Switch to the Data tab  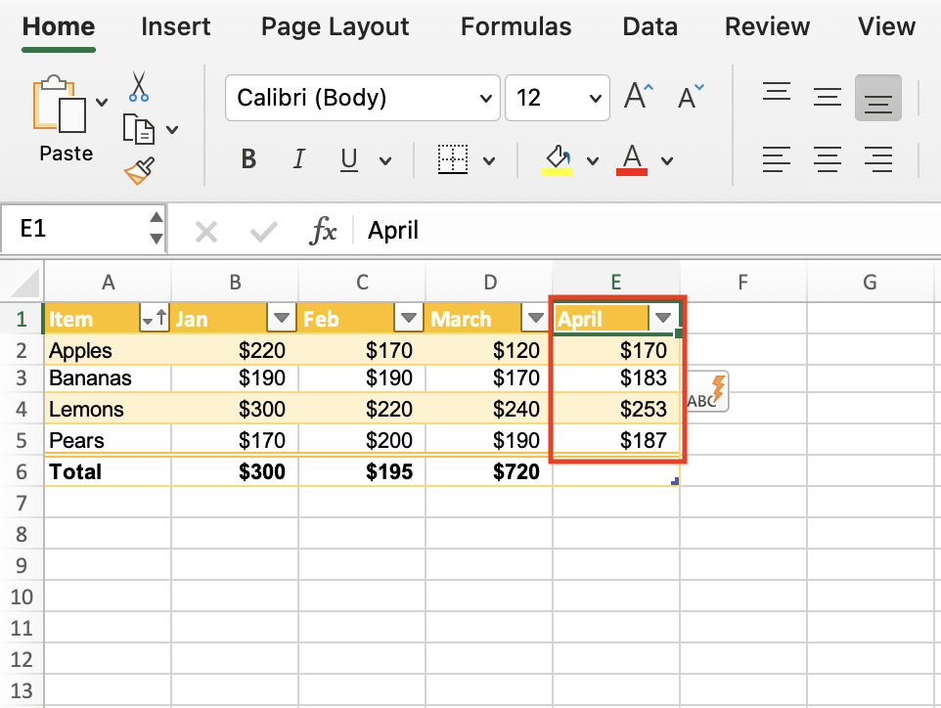[x=650, y=27]
